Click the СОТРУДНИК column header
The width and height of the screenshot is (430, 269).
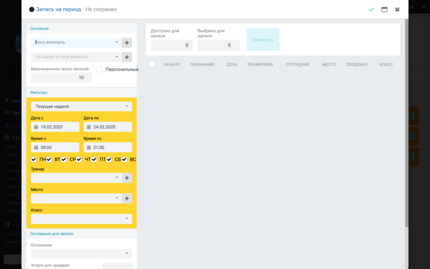pos(298,64)
